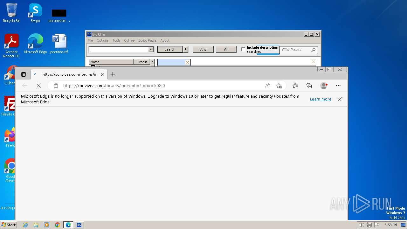This screenshot has width=407, height=229.
Task: Switch to Bit Che in the taskbar
Action: [x=79, y=225]
